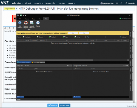Open forum inbox envelope icon
Viewport: 137px width, 108px height.
pyautogui.click(x=117, y=3)
